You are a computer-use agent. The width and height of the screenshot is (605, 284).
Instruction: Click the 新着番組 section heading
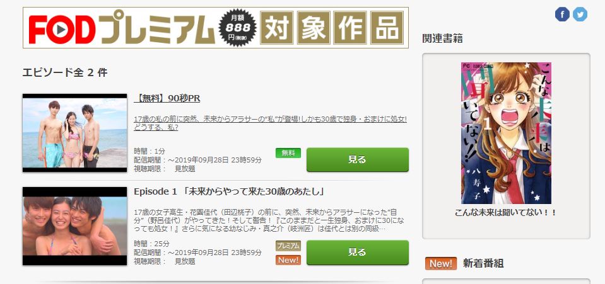(x=483, y=264)
